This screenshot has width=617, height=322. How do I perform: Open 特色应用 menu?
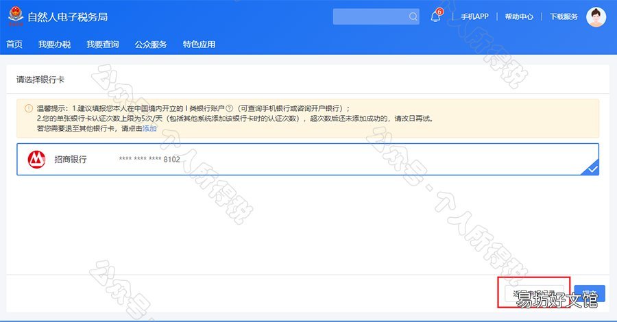pyautogui.click(x=199, y=45)
